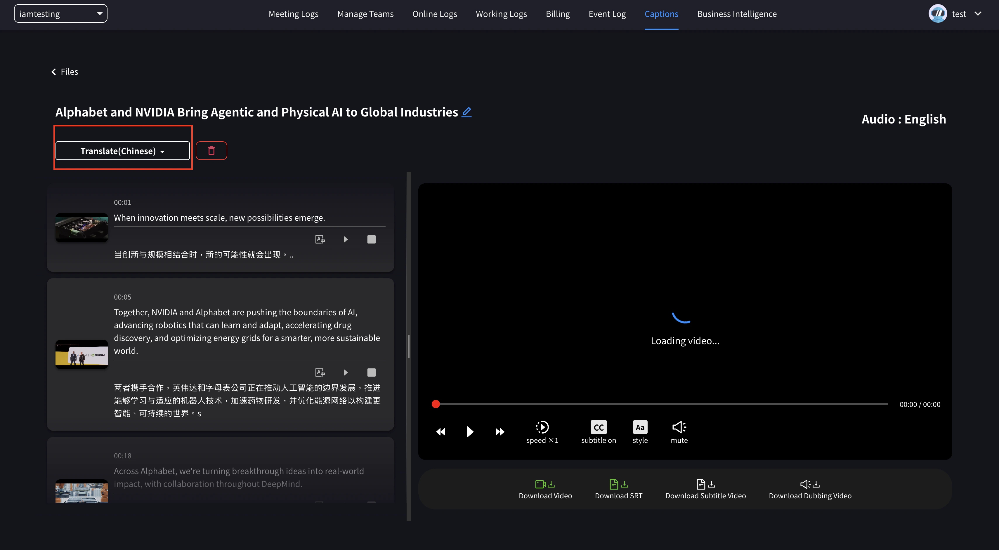Click the rewind double-arrow button

point(440,431)
